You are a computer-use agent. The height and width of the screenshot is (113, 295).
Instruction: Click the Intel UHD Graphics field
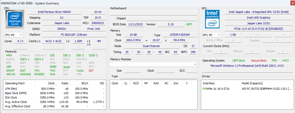258,18
